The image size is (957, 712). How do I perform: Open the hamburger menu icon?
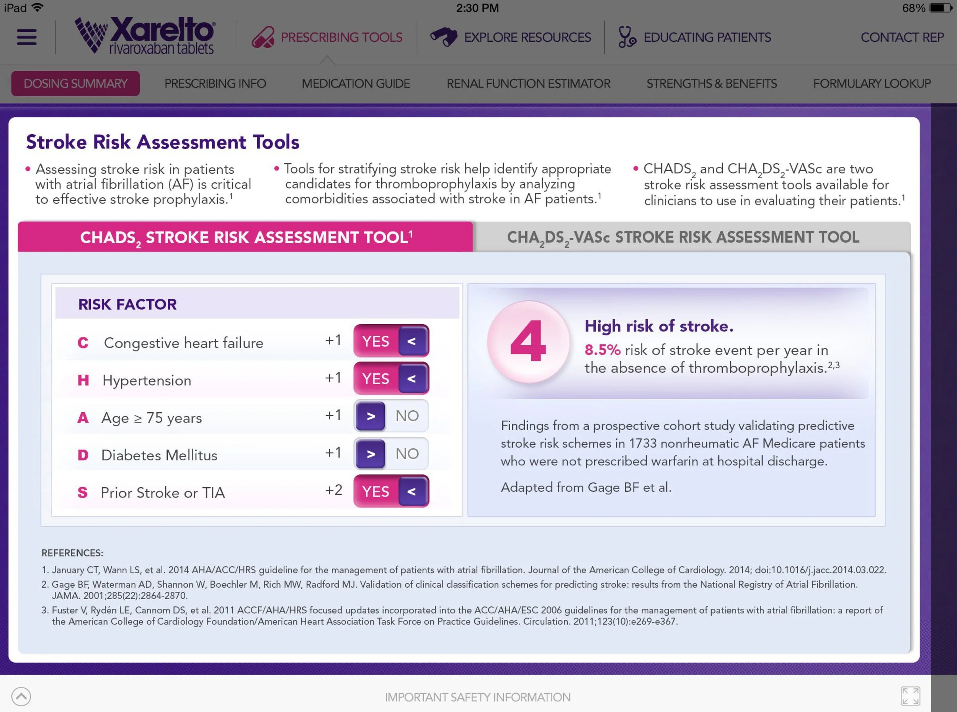coord(27,37)
